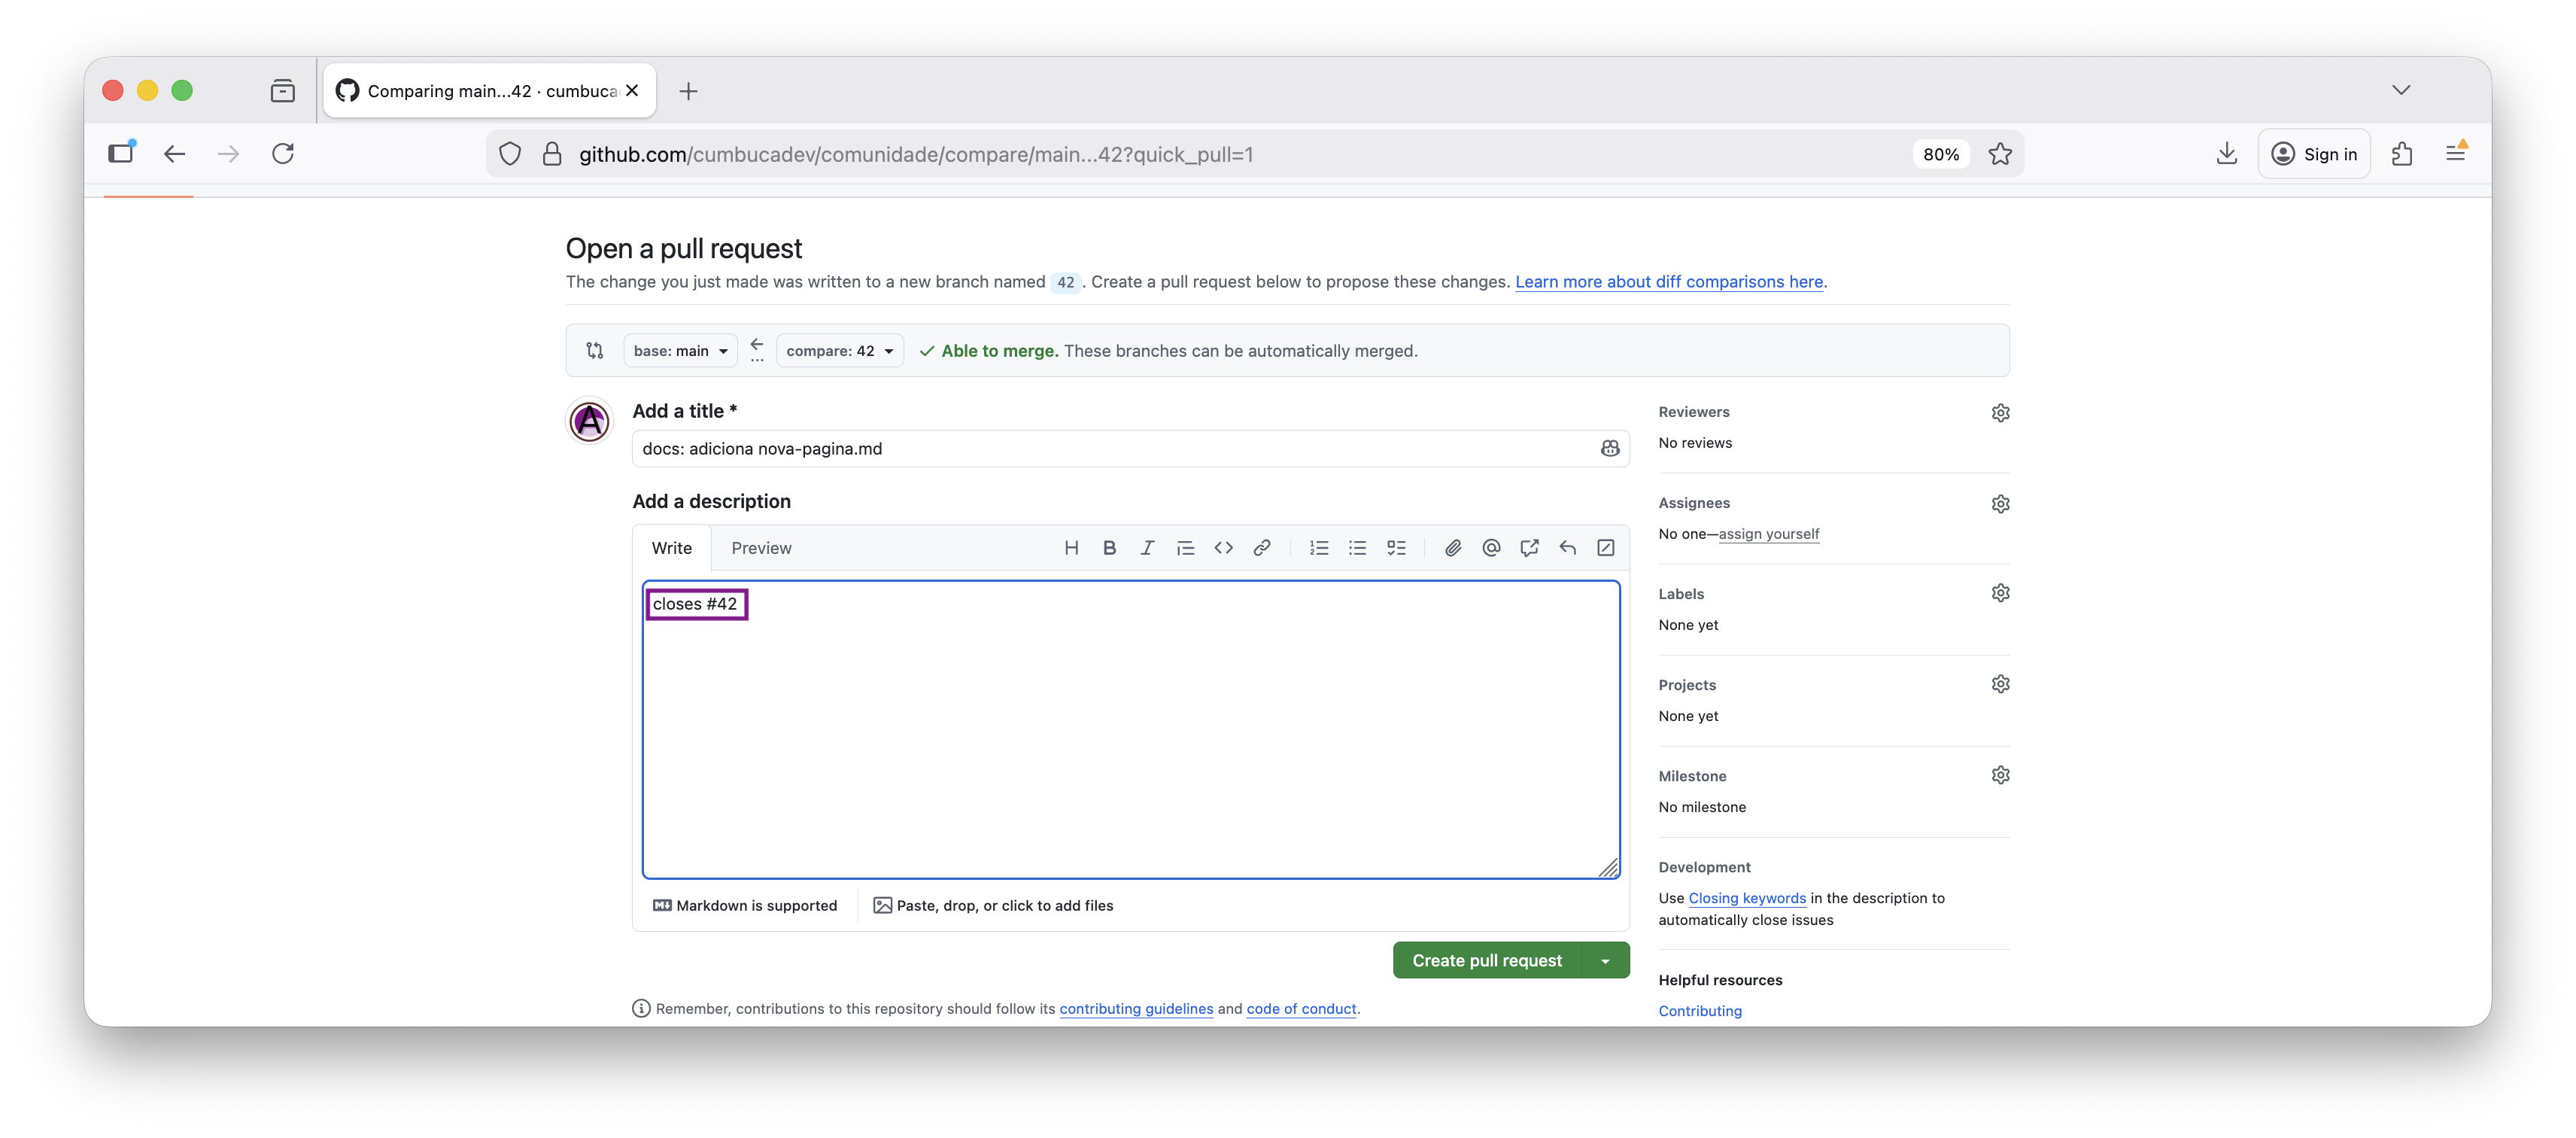Open Assignees settings gear
Viewport: 2576px width, 1138px height.
pyautogui.click(x=2000, y=503)
